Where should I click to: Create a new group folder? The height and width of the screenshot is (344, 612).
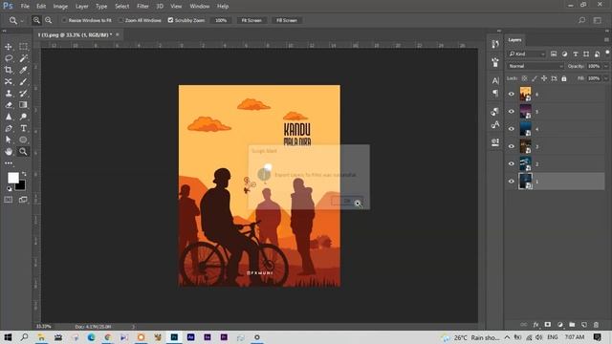pos(572,325)
